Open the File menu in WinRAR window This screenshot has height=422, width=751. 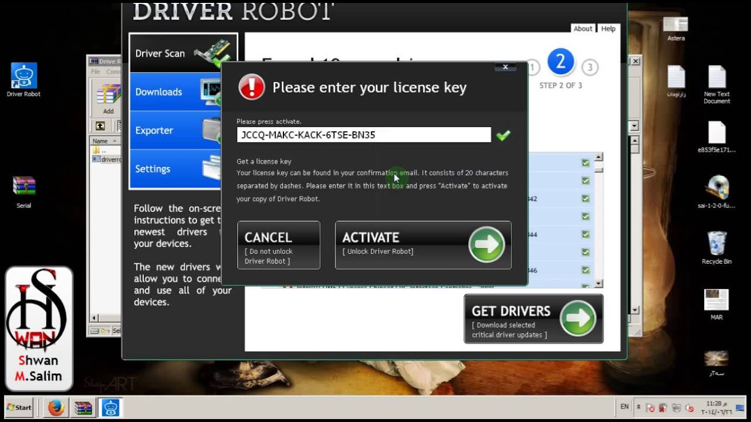tap(96, 72)
